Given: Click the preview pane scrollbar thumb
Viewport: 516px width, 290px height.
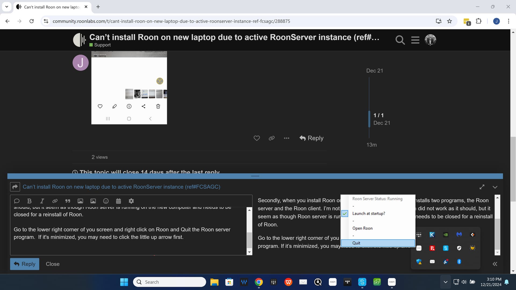Looking at the screenshot, I should [497, 234].
